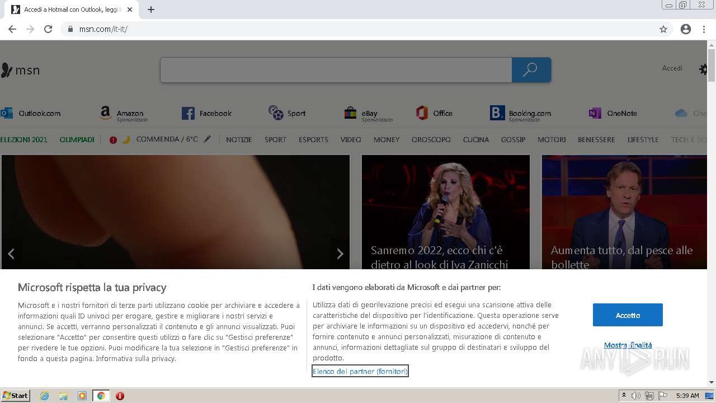The height and width of the screenshot is (403, 716).
Task: Launch Internet Explorer from taskbar
Action: (45, 396)
